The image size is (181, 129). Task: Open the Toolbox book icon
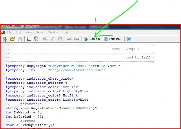pyautogui.click(x=36, y=39)
